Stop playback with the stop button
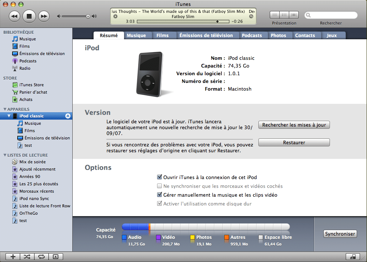367x262 pixels. tap(29, 17)
